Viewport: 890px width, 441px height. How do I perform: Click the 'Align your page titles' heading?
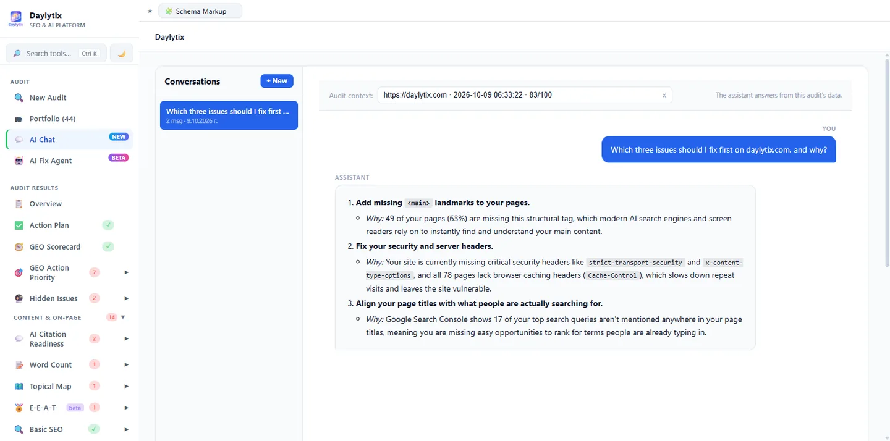pos(479,303)
